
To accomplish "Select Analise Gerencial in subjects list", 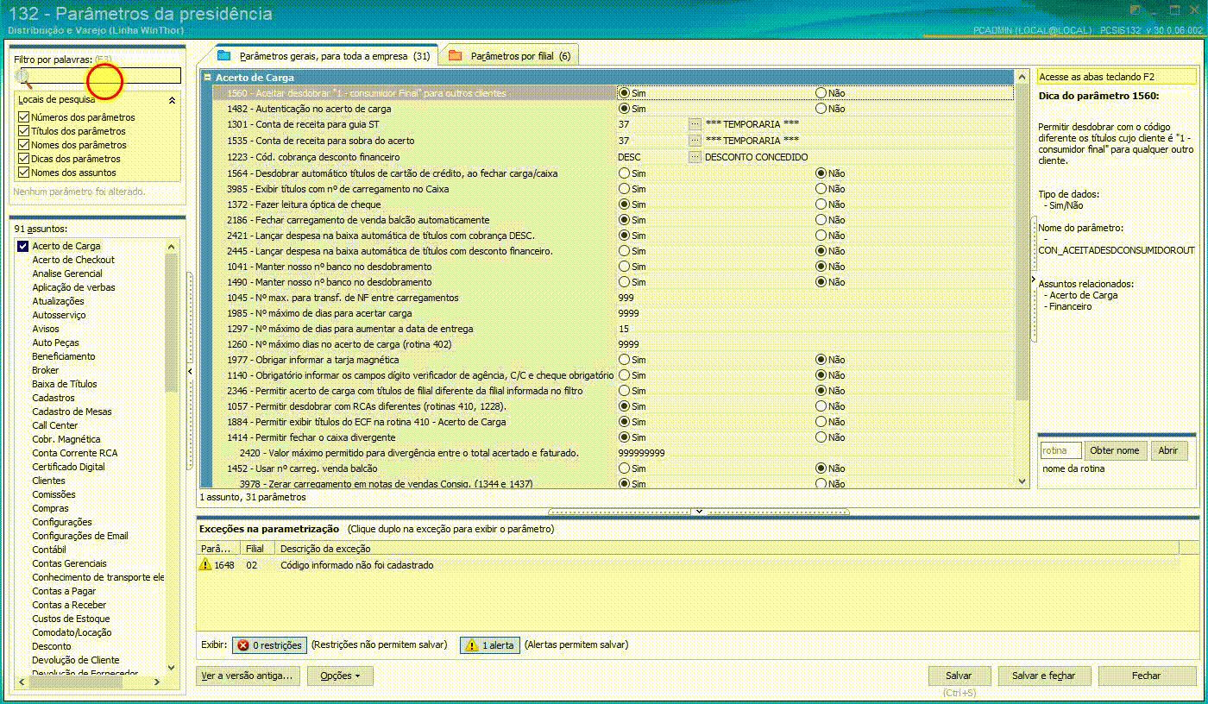I will [67, 273].
